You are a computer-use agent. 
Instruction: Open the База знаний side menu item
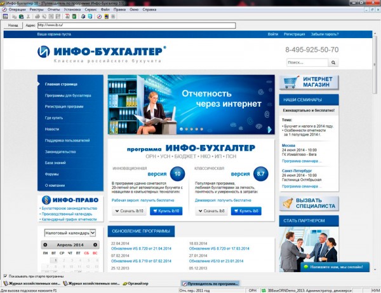coord(55,163)
